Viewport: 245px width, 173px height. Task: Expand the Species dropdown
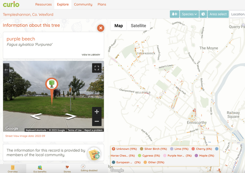coord(189,14)
